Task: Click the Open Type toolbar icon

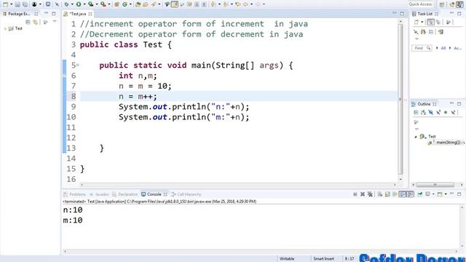Action: (138, 4)
